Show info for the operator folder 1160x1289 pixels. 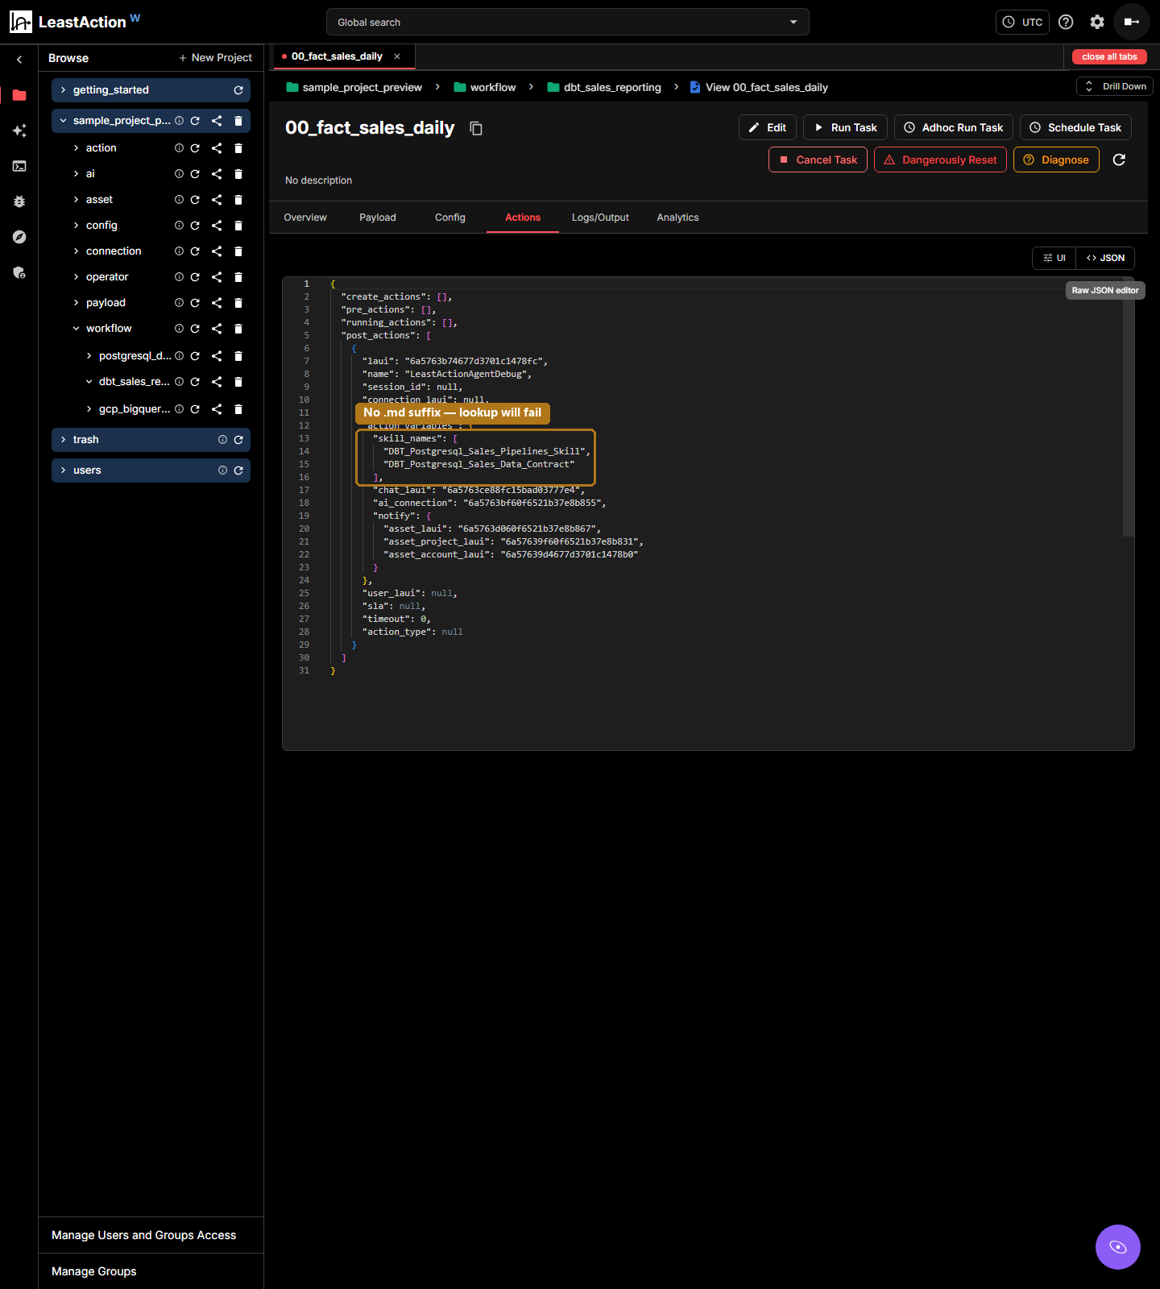point(179,277)
